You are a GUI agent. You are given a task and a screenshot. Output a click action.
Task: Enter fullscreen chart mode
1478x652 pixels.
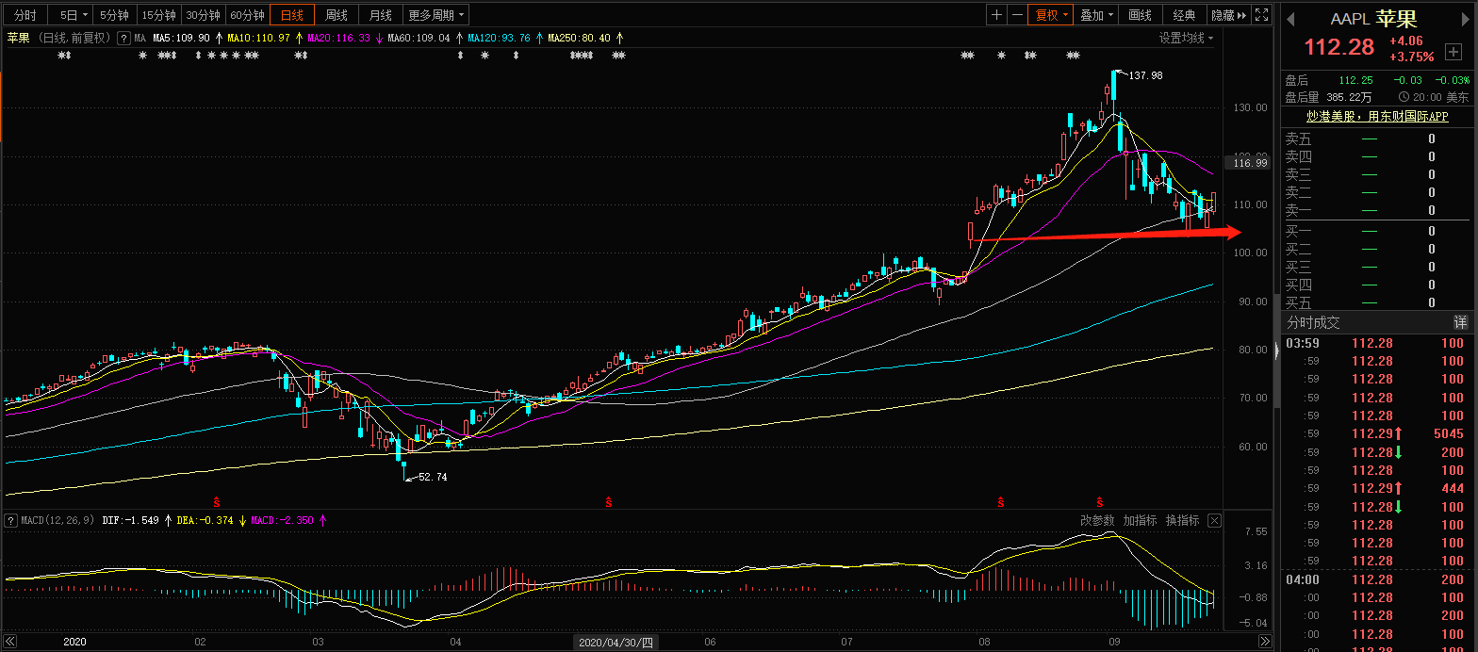1262,15
